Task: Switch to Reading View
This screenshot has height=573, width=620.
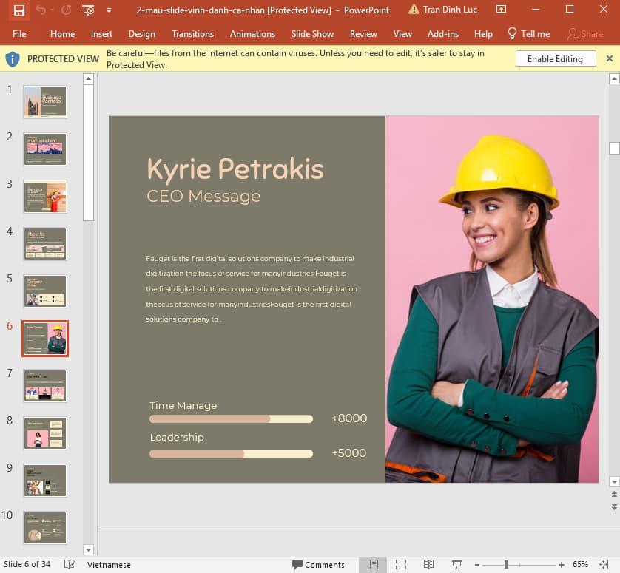Action: coord(428,565)
